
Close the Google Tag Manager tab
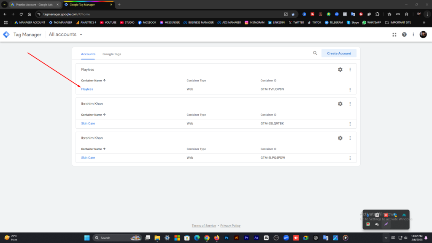click(x=111, y=5)
